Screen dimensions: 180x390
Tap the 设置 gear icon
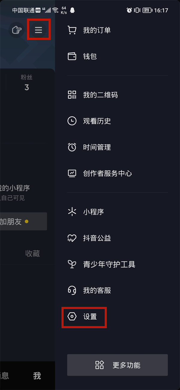pyautogui.click(x=72, y=316)
